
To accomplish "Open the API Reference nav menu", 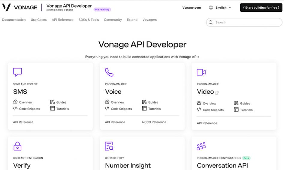I will click(x=62, y=20).
